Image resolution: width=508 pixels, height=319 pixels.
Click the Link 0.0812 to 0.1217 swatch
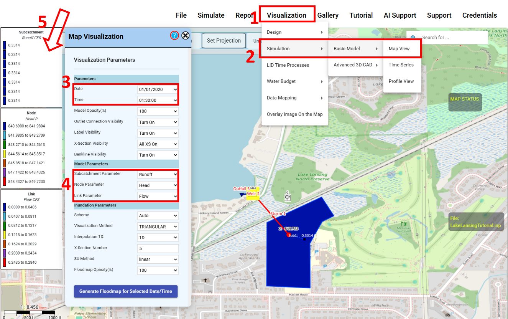tap(5, 226)
